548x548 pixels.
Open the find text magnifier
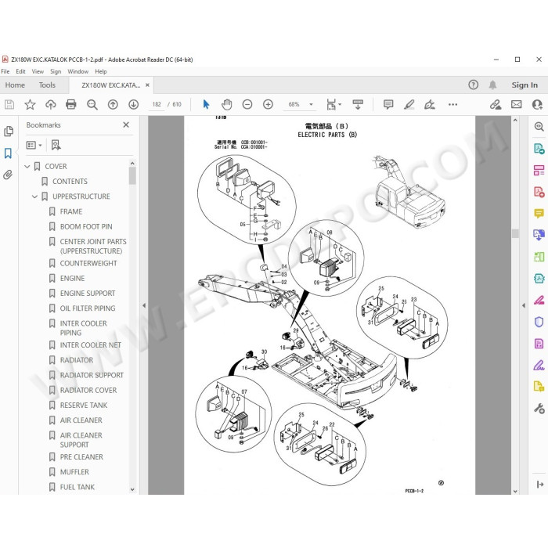pyautogui.click(x=92, y=104)
